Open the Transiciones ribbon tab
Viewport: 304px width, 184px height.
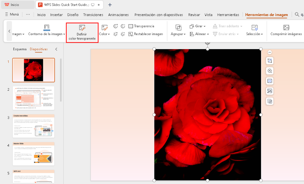[x=93, y=15]
